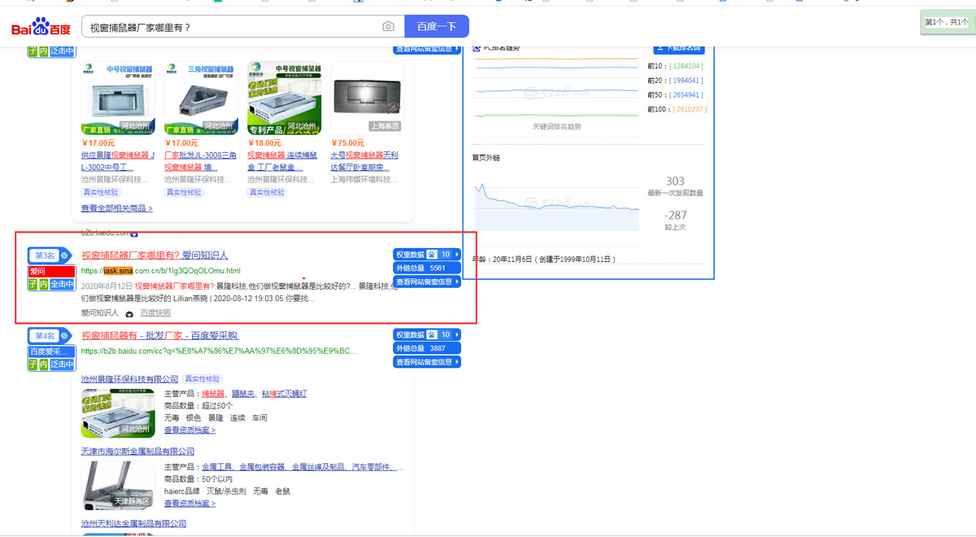The image size is (976, 537).
Task: Click the 下载排名词 download icon
Action: click(x=660, y=47)
